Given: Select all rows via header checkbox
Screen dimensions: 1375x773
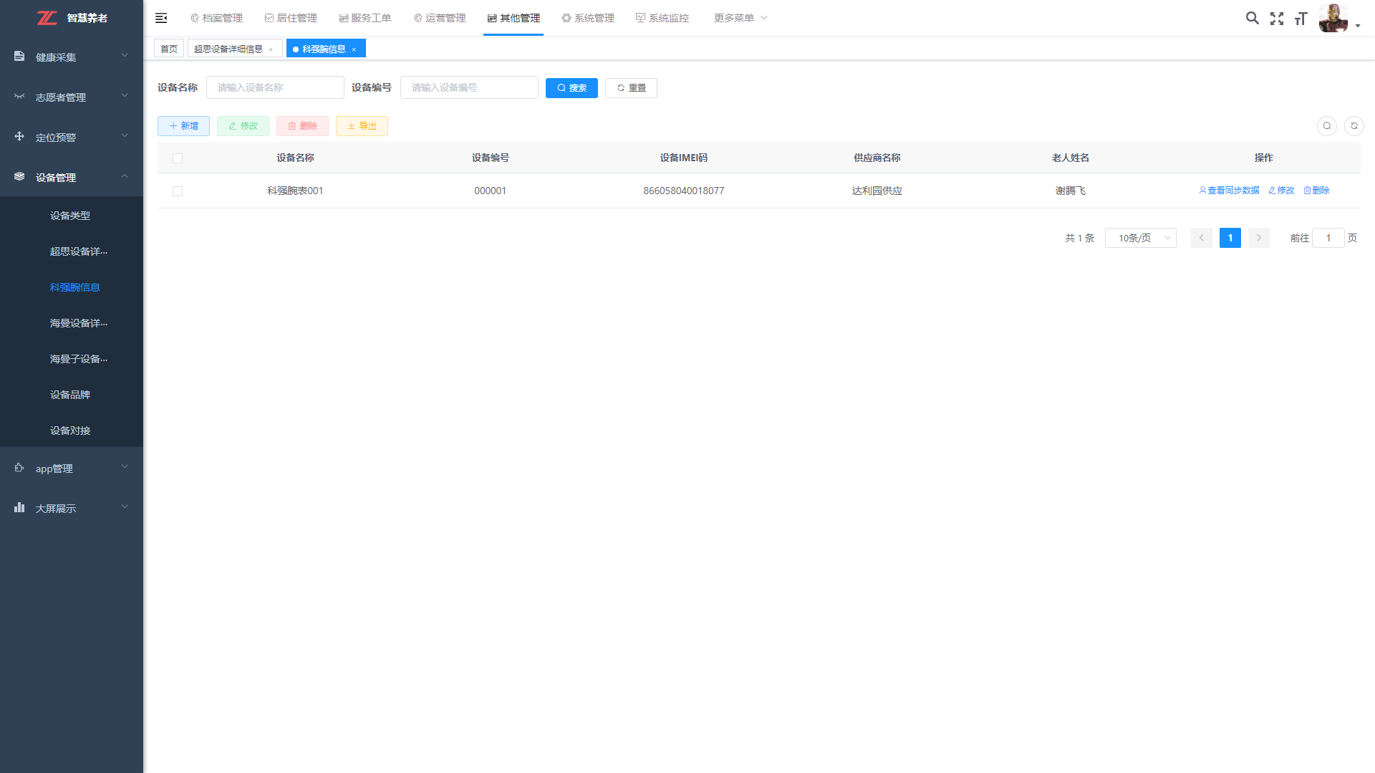Looking at the screenshot, I should click(178, 158).
